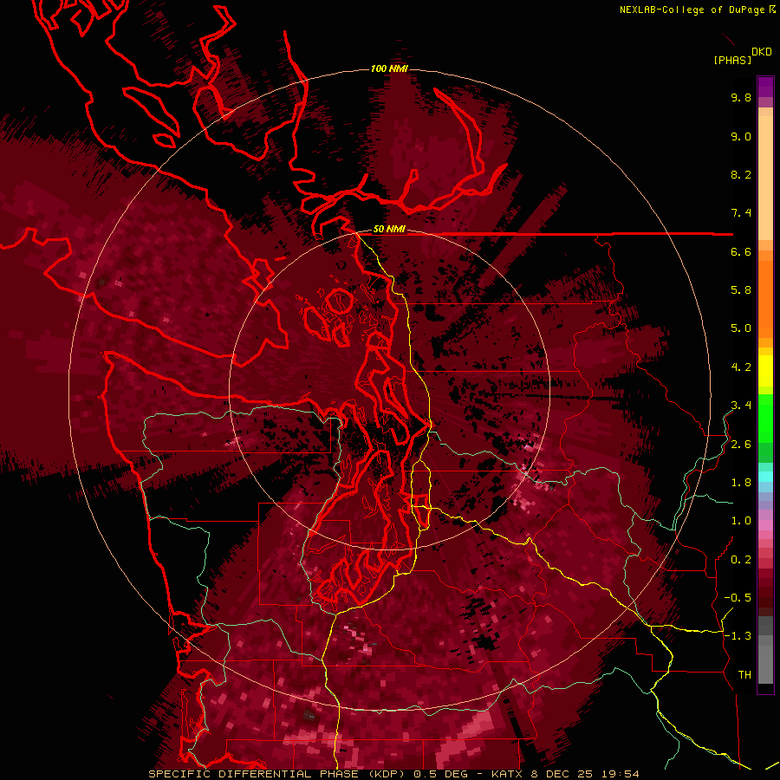Click the purple segment at color bar top
Viewport: 780px width, 780px height.
click(765, 87)
